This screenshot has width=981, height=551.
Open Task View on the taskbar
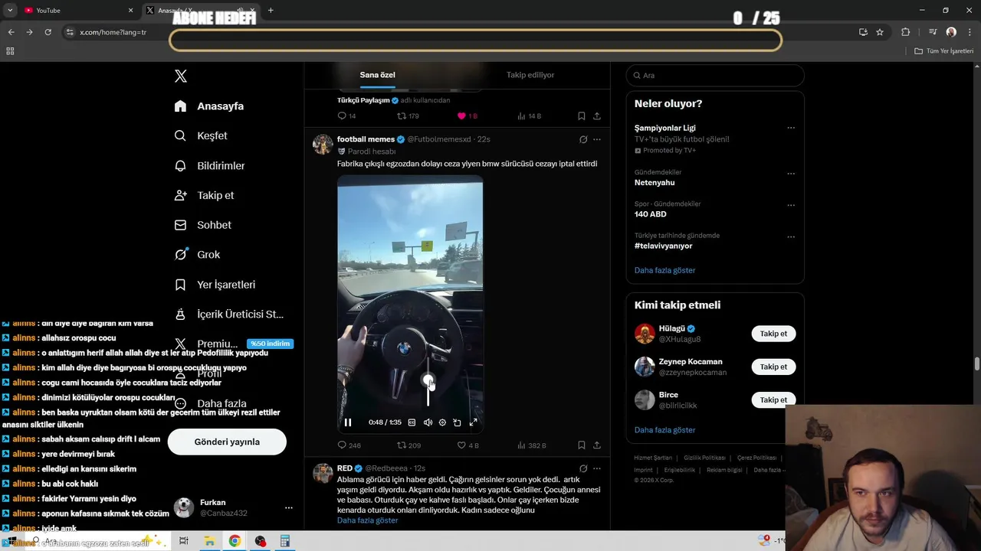pyautogui.click(x=184, y=541)
